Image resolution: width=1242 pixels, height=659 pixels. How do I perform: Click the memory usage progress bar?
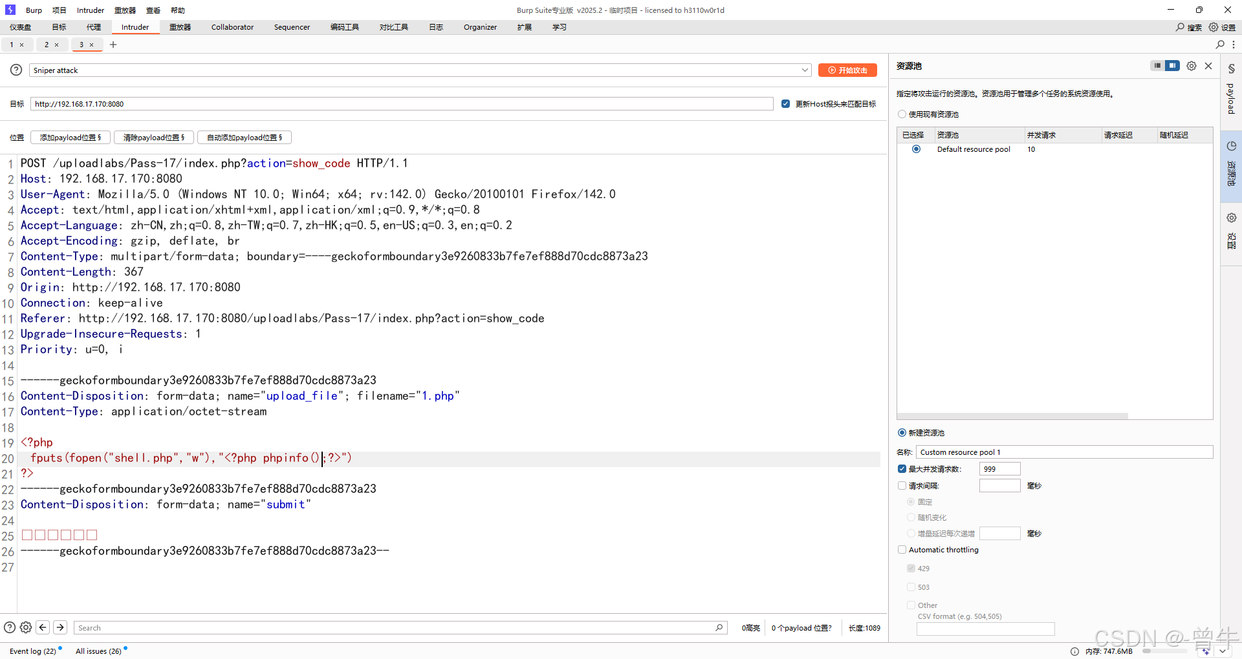click(1166, 651)
